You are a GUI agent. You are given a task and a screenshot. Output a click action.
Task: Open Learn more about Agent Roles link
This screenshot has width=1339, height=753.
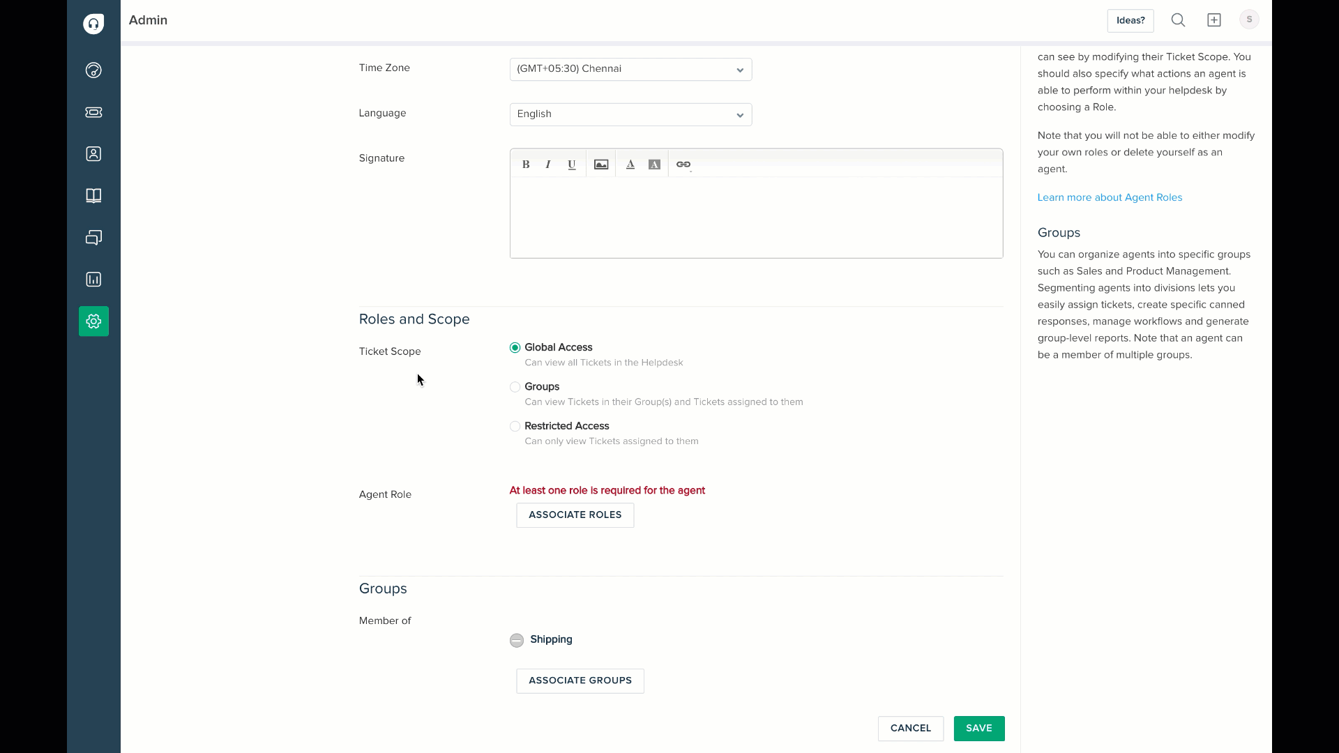(x=1110, y=197)
